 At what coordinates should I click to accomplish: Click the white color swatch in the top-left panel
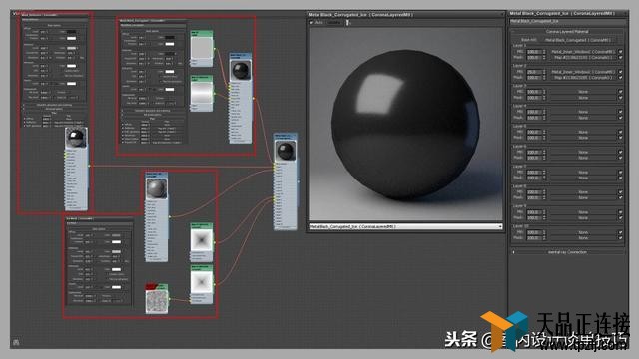(x=71, y=38)
